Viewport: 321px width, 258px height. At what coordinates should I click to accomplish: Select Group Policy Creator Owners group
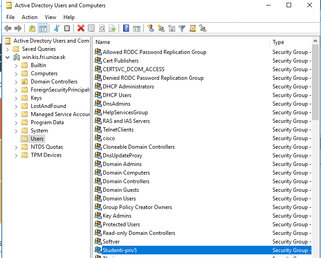[x=137, y=207]
